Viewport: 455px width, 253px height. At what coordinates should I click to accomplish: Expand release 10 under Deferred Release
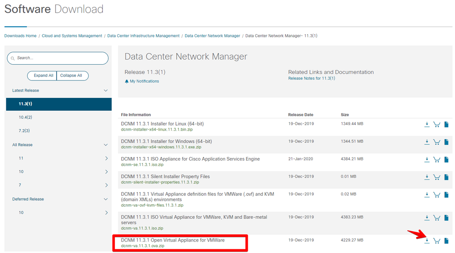tap(106, 213)
